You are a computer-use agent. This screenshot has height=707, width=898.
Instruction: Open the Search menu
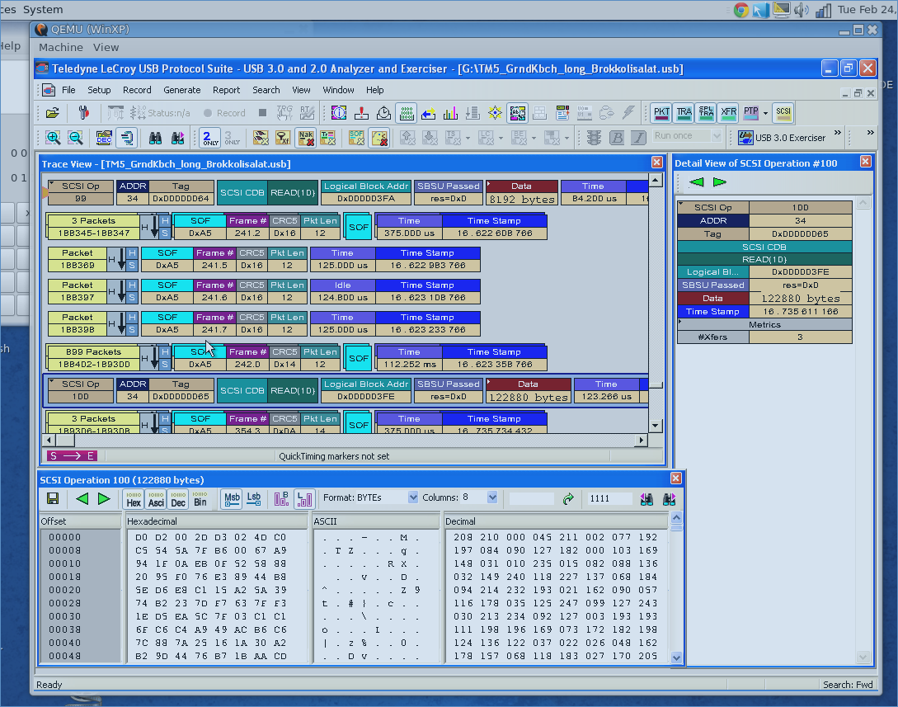click(x=266, y=90)
